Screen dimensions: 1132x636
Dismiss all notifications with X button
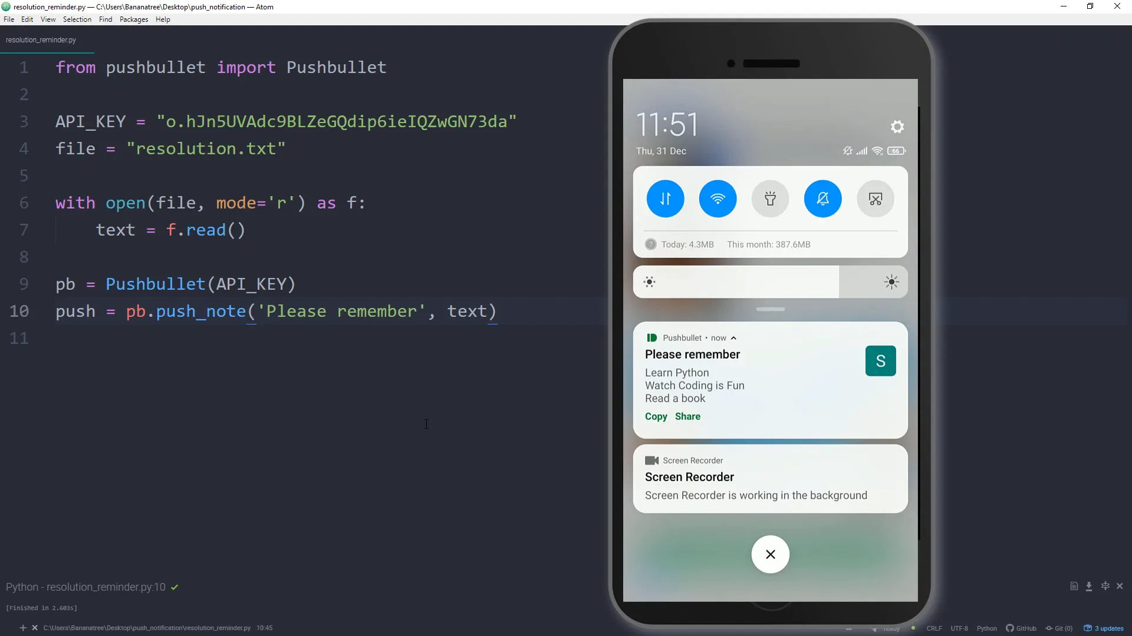coord(770,554)
